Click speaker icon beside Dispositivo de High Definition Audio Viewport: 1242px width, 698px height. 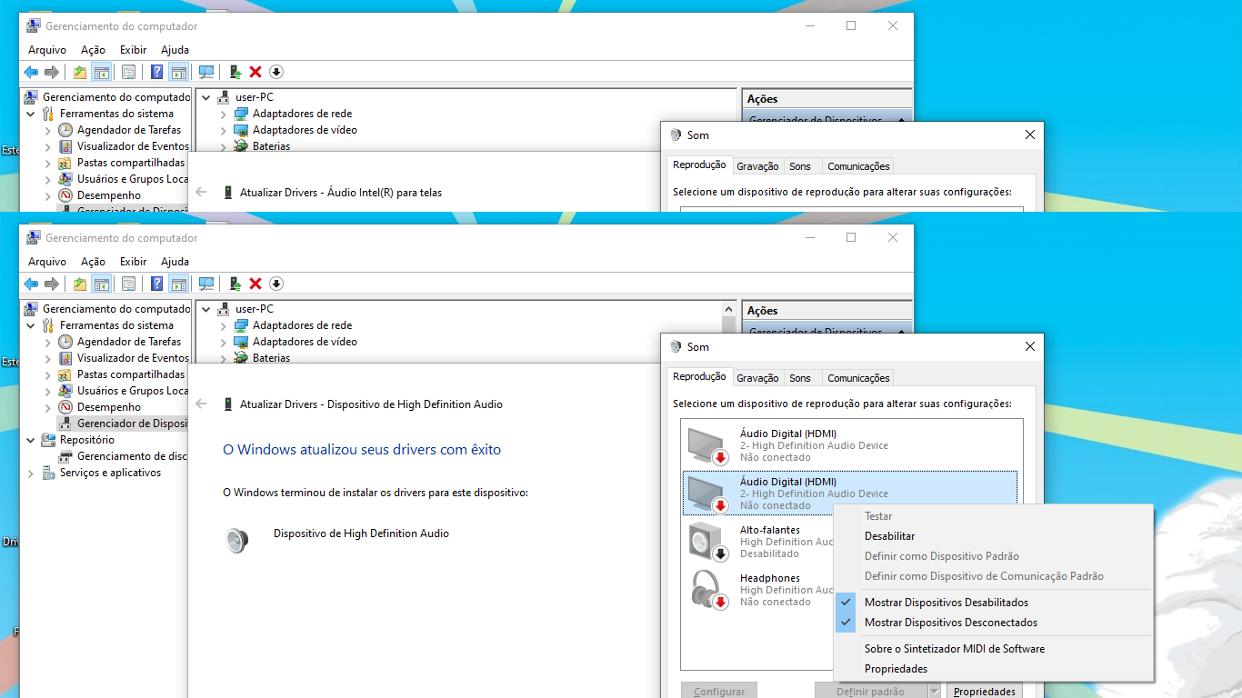[x=236, y=540]
